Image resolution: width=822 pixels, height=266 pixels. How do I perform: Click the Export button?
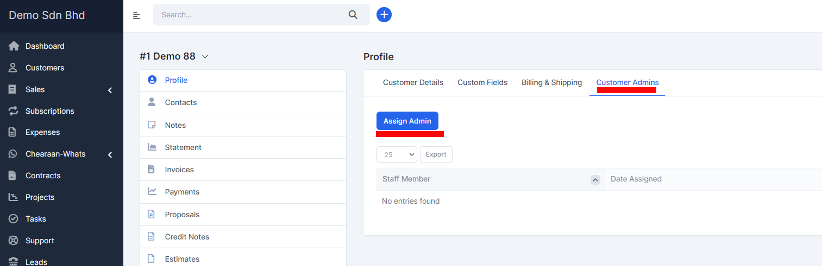[x=436, y=154]
